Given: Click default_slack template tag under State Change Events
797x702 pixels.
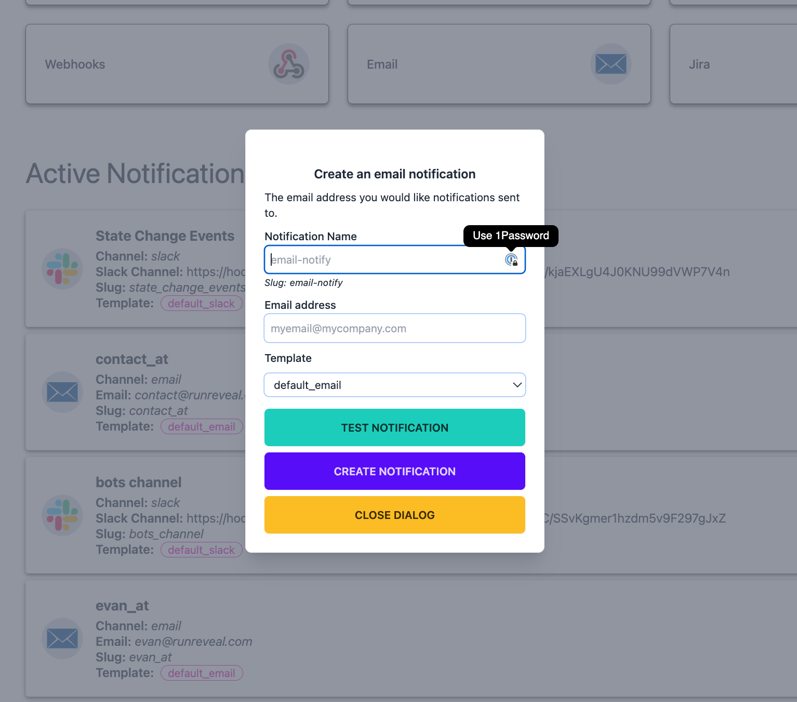Looking at the screenshot, I should point(202,304).
